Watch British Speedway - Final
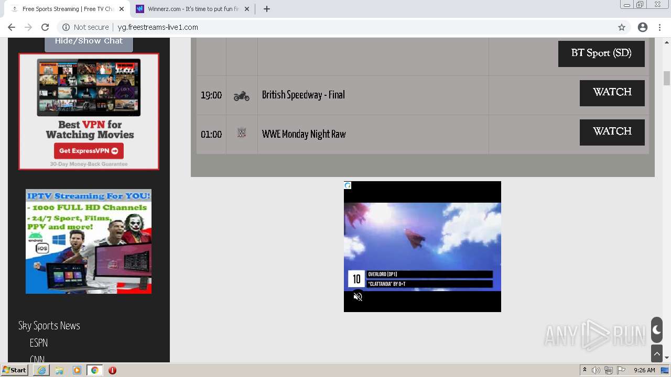This screenshot has height=377, width=671. [x=612, y=93]
